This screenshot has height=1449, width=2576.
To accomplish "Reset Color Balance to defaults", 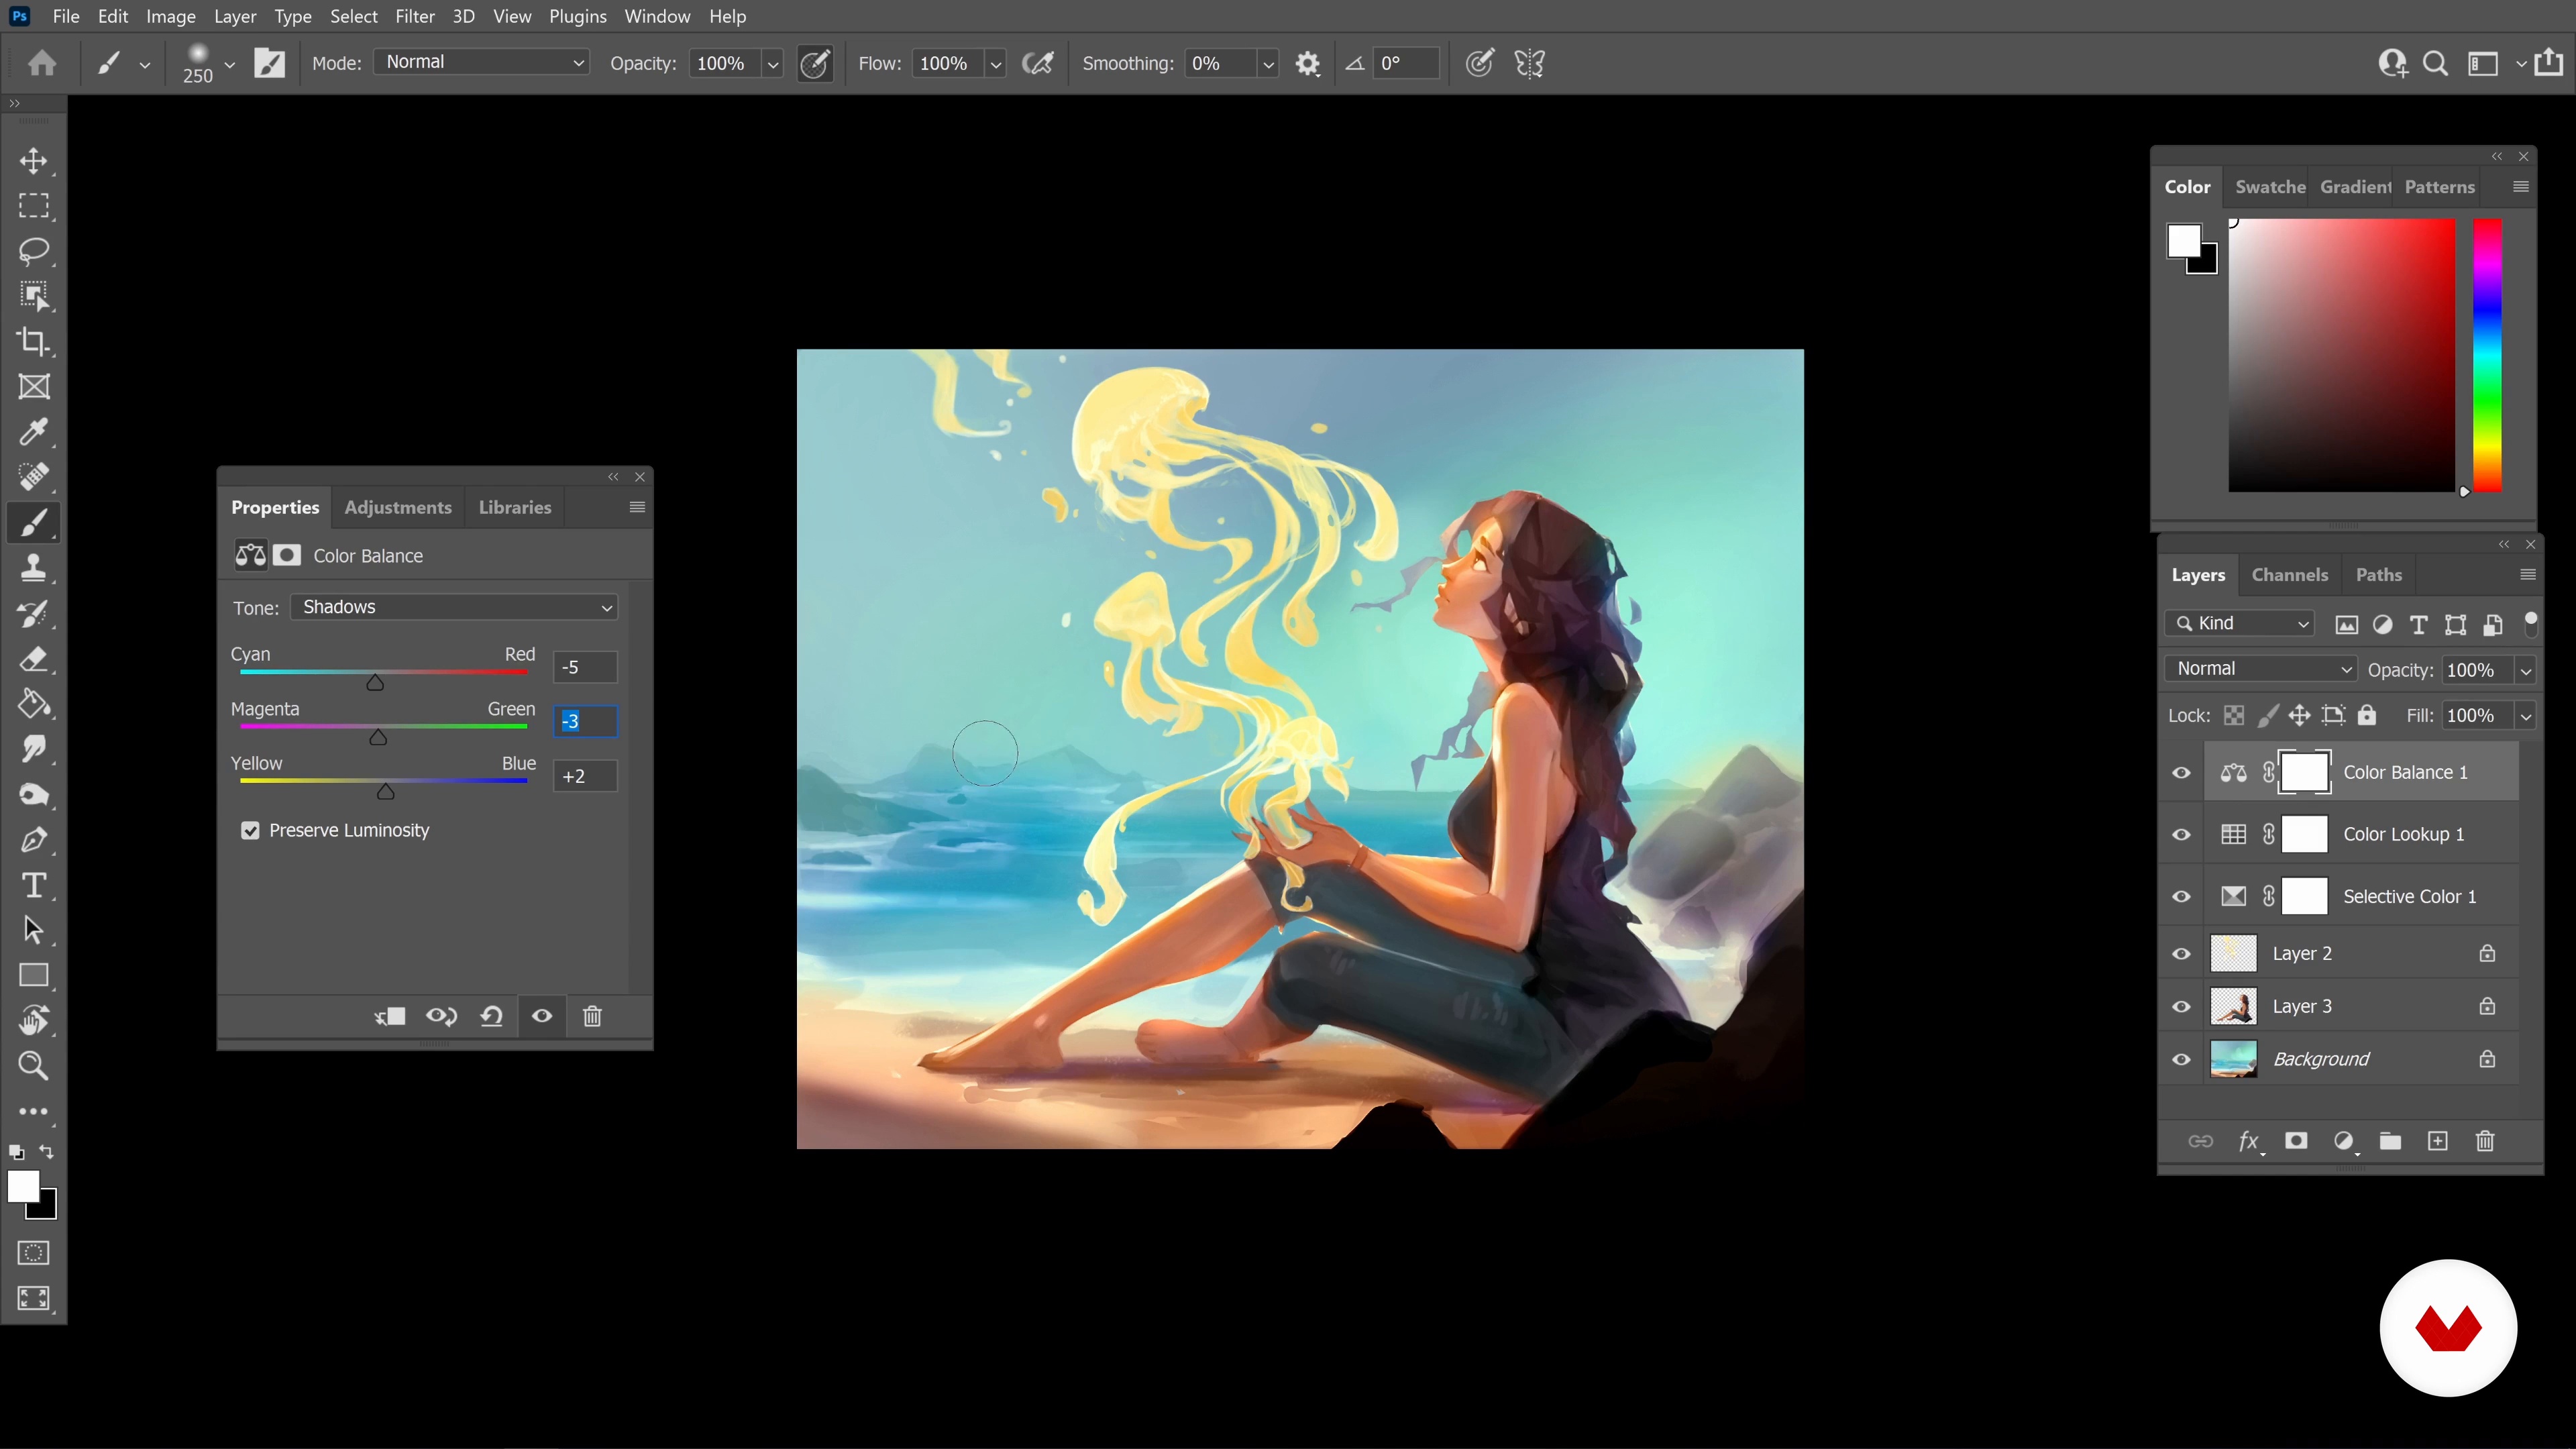I will (x=491, y=1016).
